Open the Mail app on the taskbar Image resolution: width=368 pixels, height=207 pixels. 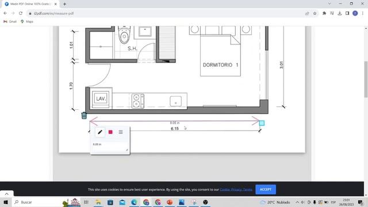click(x=122, y=202)
